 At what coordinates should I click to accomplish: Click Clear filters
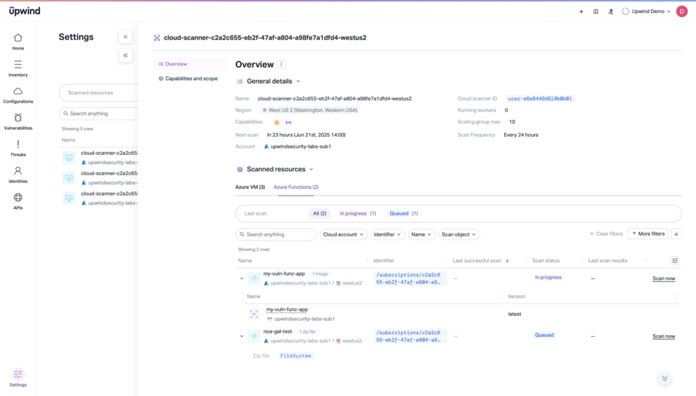[606, 234]
